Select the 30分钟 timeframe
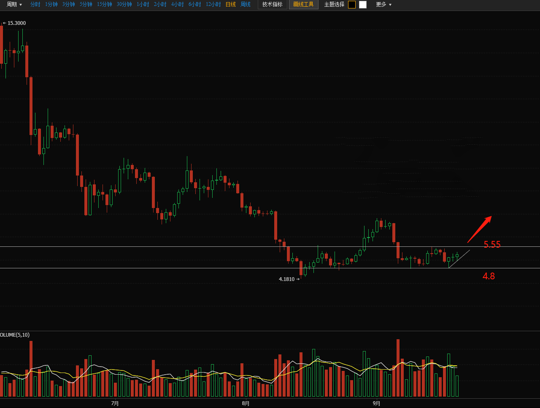 (124, 5)
